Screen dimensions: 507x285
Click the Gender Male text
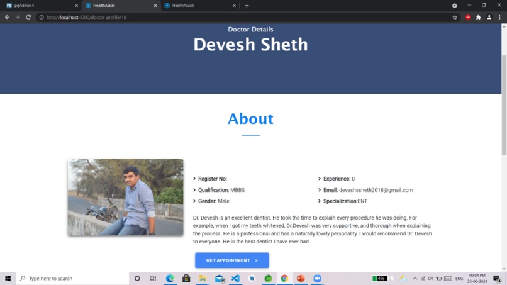pos(214,201)
